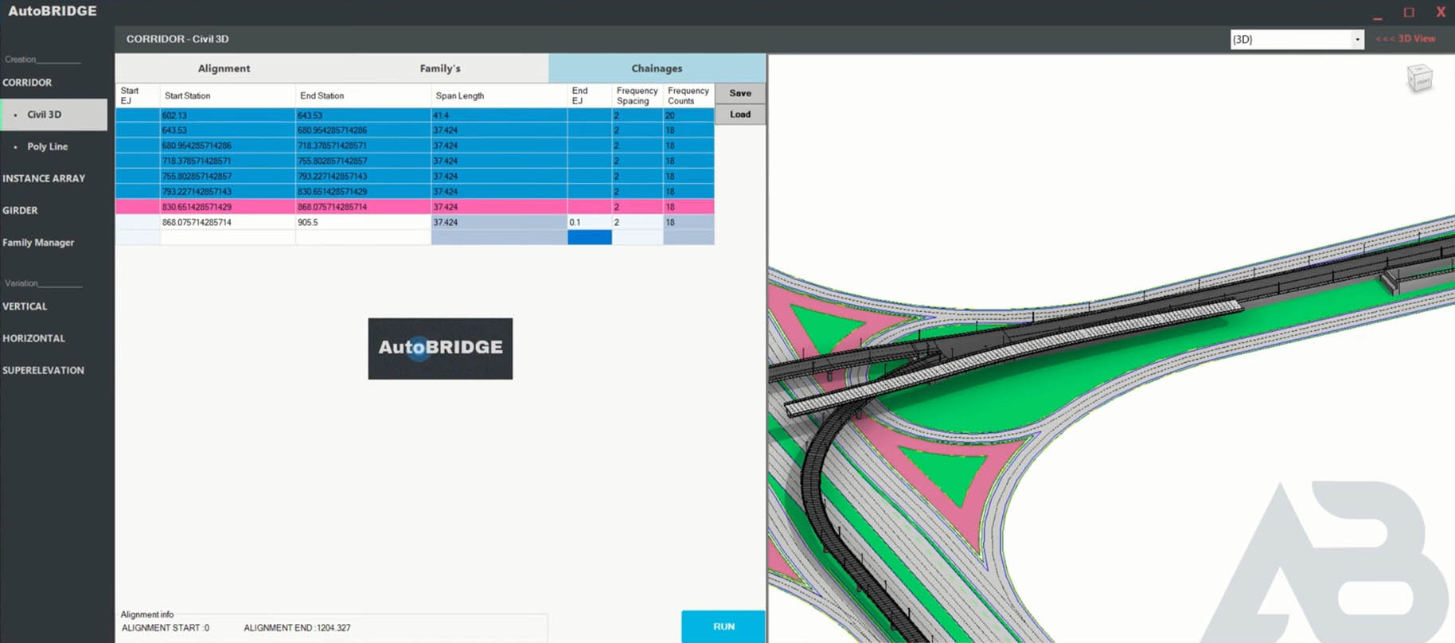1455x643 pixels.
Task: Close the AutoBRIDGE window
Action: [1441, 12]
